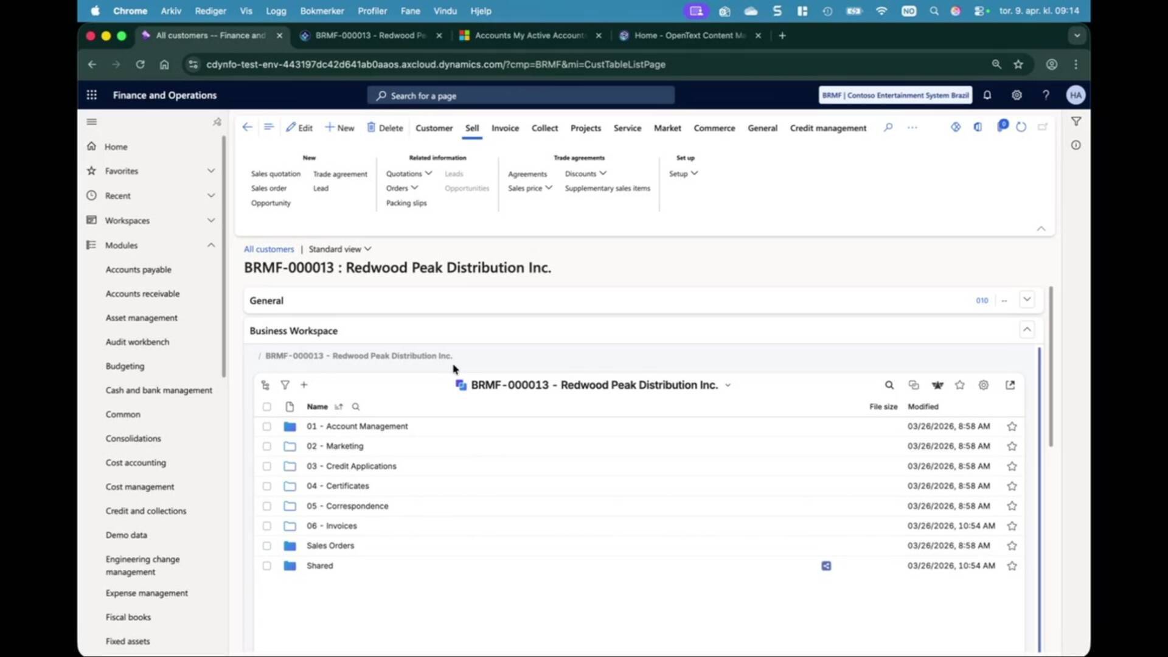1168x657 pixels.
Task: Toggle the select-all checkbox above the folder list
Action: point(266,406)
